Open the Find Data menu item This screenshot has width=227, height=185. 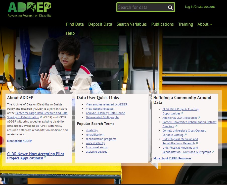point(75,24)
